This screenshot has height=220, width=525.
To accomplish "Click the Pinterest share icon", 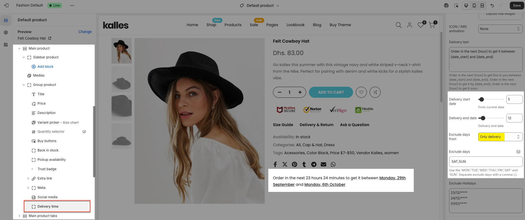I will coord(295,164).
